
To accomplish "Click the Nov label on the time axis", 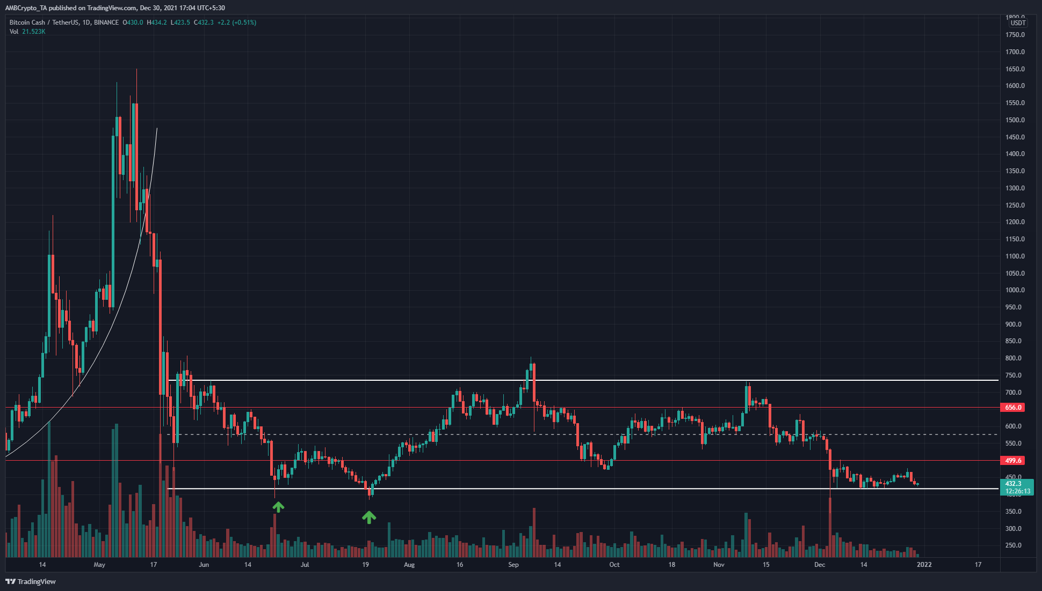I will (x=719, y=565).
